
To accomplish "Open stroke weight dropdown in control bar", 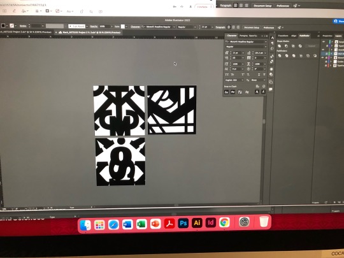I will pyautogui.click(x=43, y=26).
